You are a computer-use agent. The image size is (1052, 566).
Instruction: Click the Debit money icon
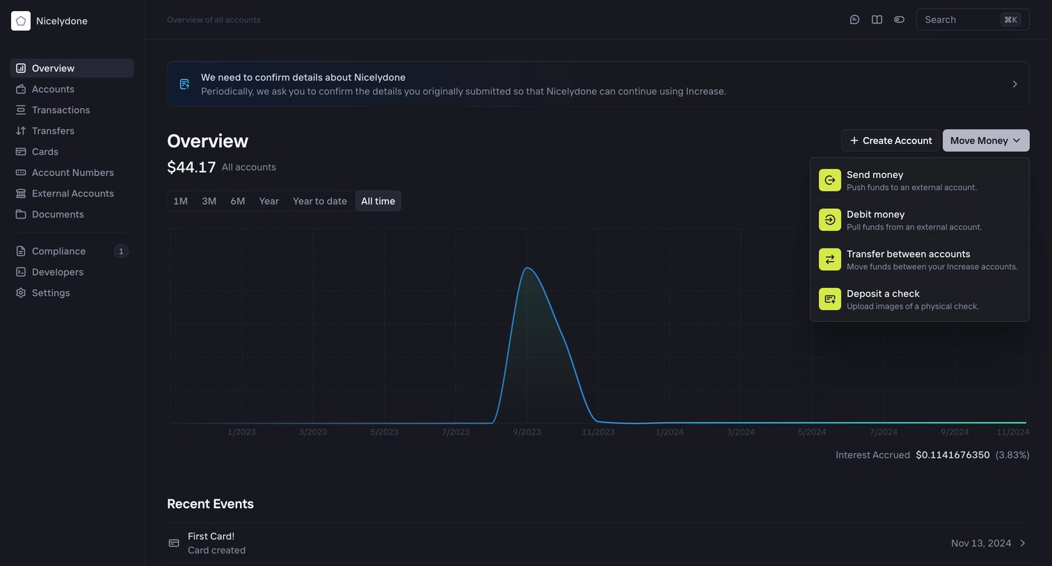(829, 220)
